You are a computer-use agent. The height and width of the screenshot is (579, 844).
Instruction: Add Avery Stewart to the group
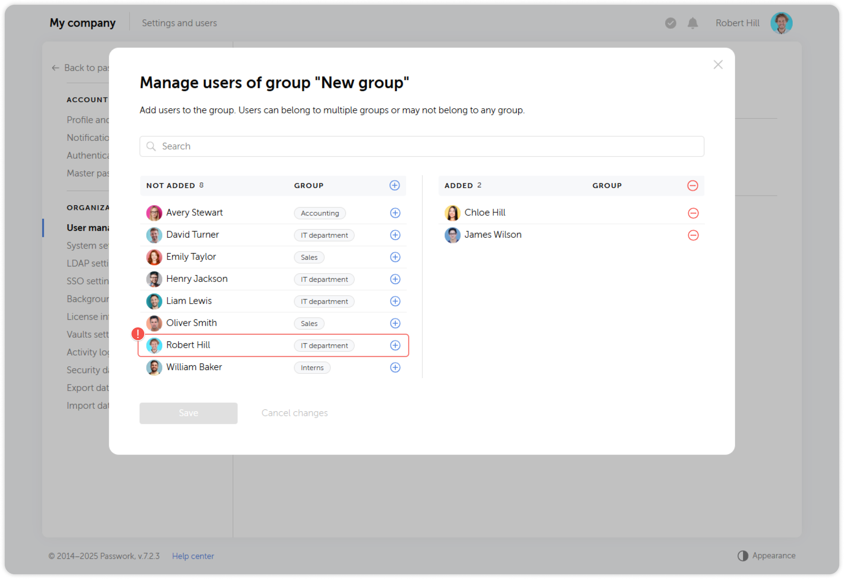(395, 213)
